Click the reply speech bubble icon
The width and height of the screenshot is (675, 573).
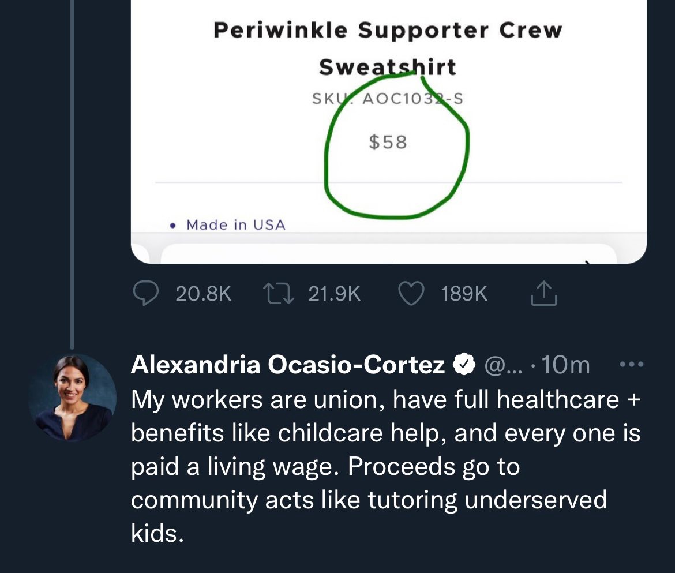(146, 294)
